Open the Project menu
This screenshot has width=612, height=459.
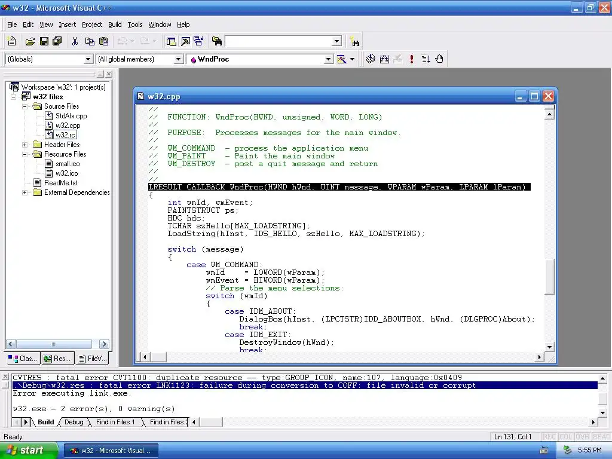92,25
